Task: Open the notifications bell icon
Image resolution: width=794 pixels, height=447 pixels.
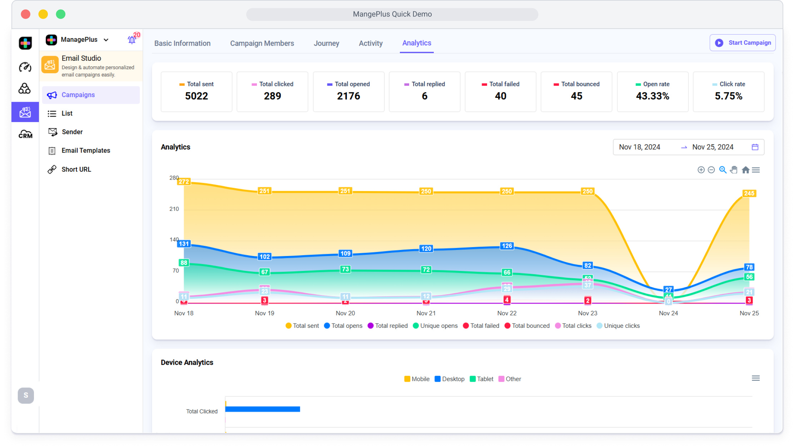Action: pos(131,40)
